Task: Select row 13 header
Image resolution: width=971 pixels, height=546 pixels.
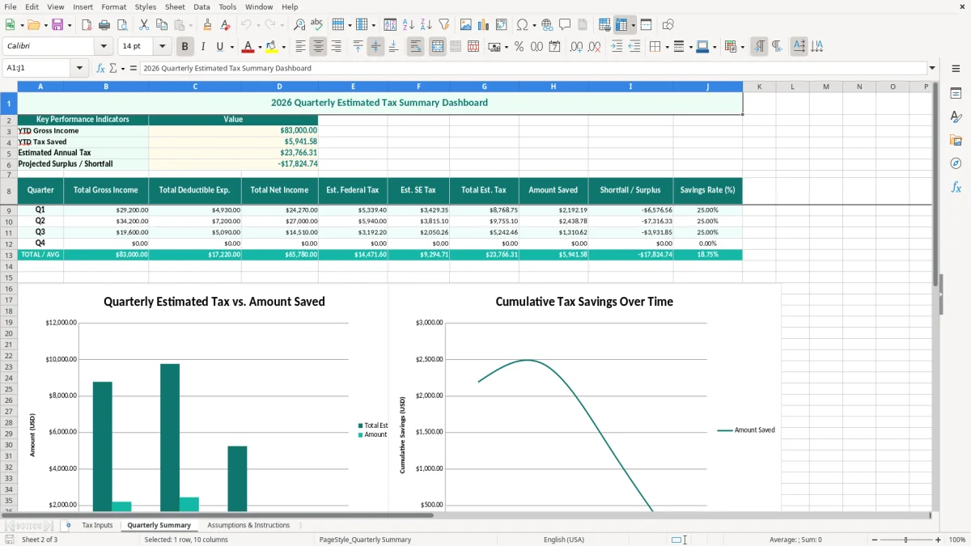Action: point(8,255)
